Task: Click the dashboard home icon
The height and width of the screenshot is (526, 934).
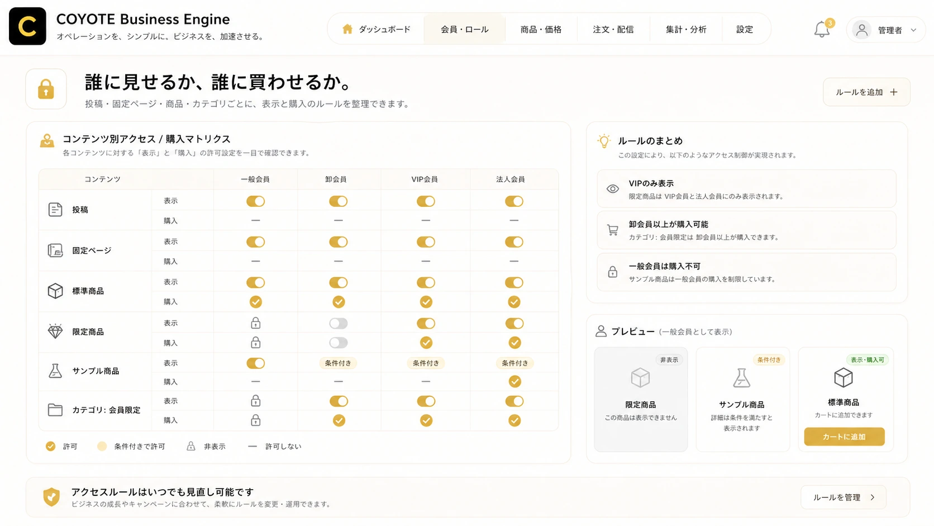Action: point(347,29)
